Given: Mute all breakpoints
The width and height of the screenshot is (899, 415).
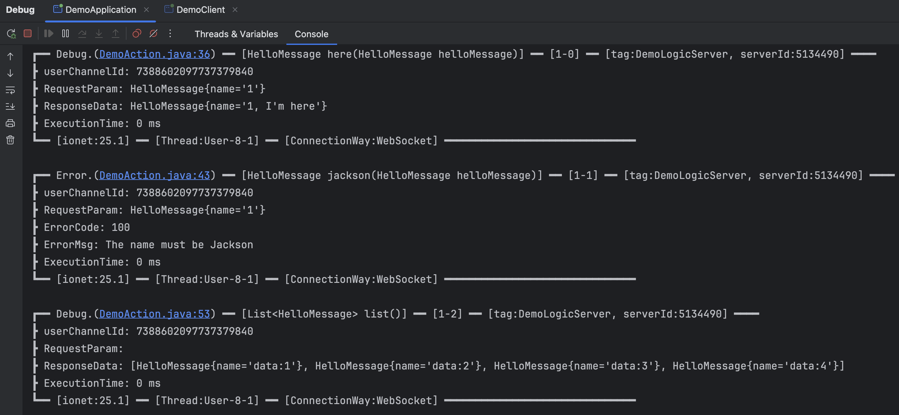Looking at the screenshot, I should coord(153,33).
